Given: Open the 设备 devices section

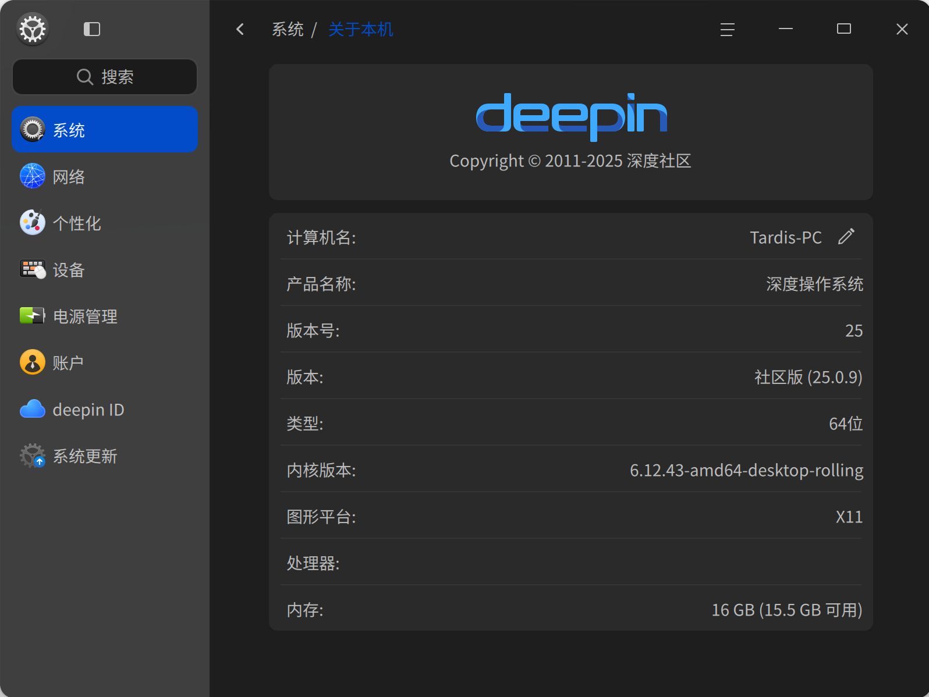Looking at the screenshot, I should (x=105, y=269).
